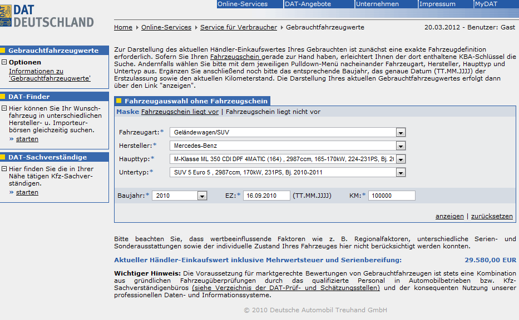Image resolution: width=519 pixels, height=320 pixels.
Task: Click the DAT Deutschland logo
Action: [x=47, y=15]
